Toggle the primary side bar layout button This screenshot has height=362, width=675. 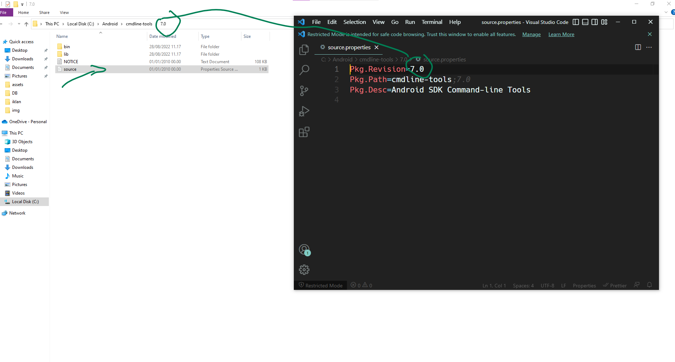pyautogui.click(x=576, y=22)
